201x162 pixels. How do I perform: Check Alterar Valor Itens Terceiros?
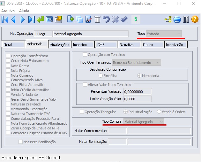click(x=85, y=84)
